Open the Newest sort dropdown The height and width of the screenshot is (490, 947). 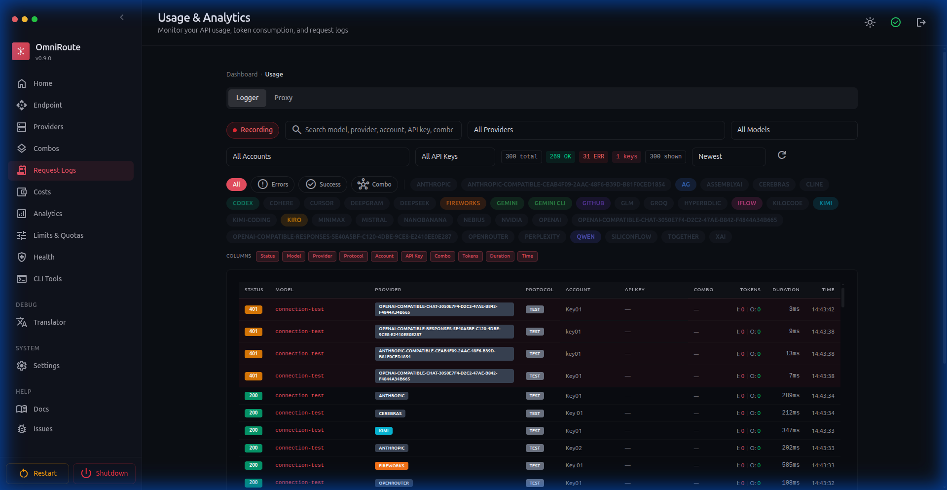(x=728, y=156)
